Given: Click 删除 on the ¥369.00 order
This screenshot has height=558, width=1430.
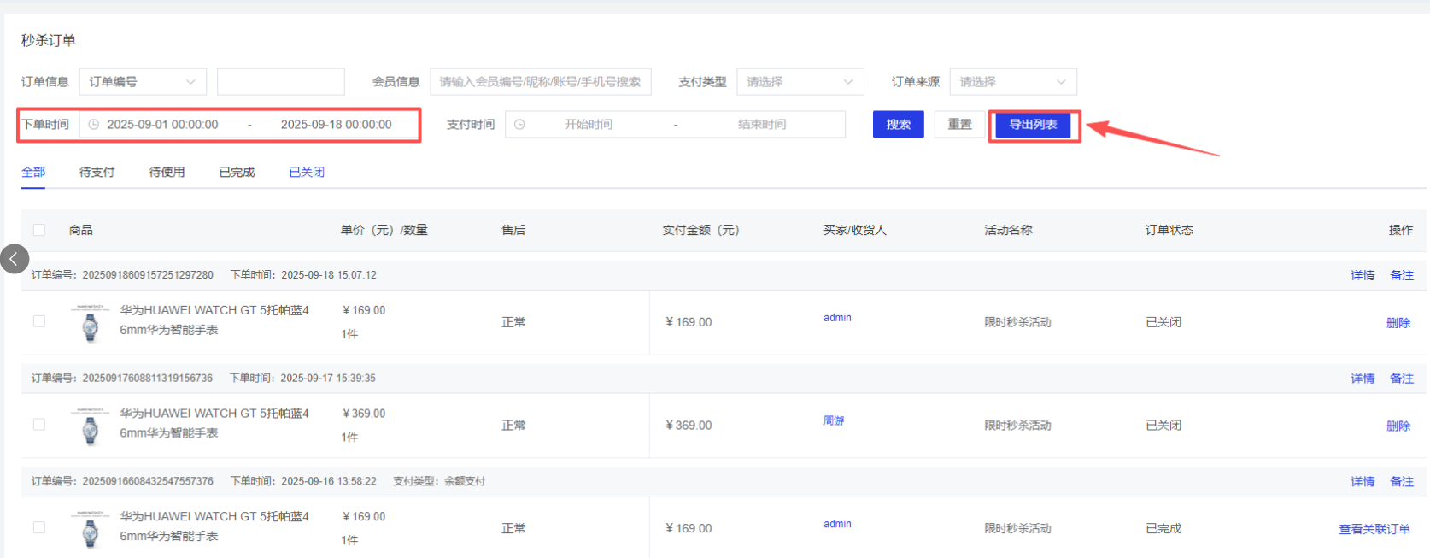Looking at the screenshot, I should (1398, 426).
